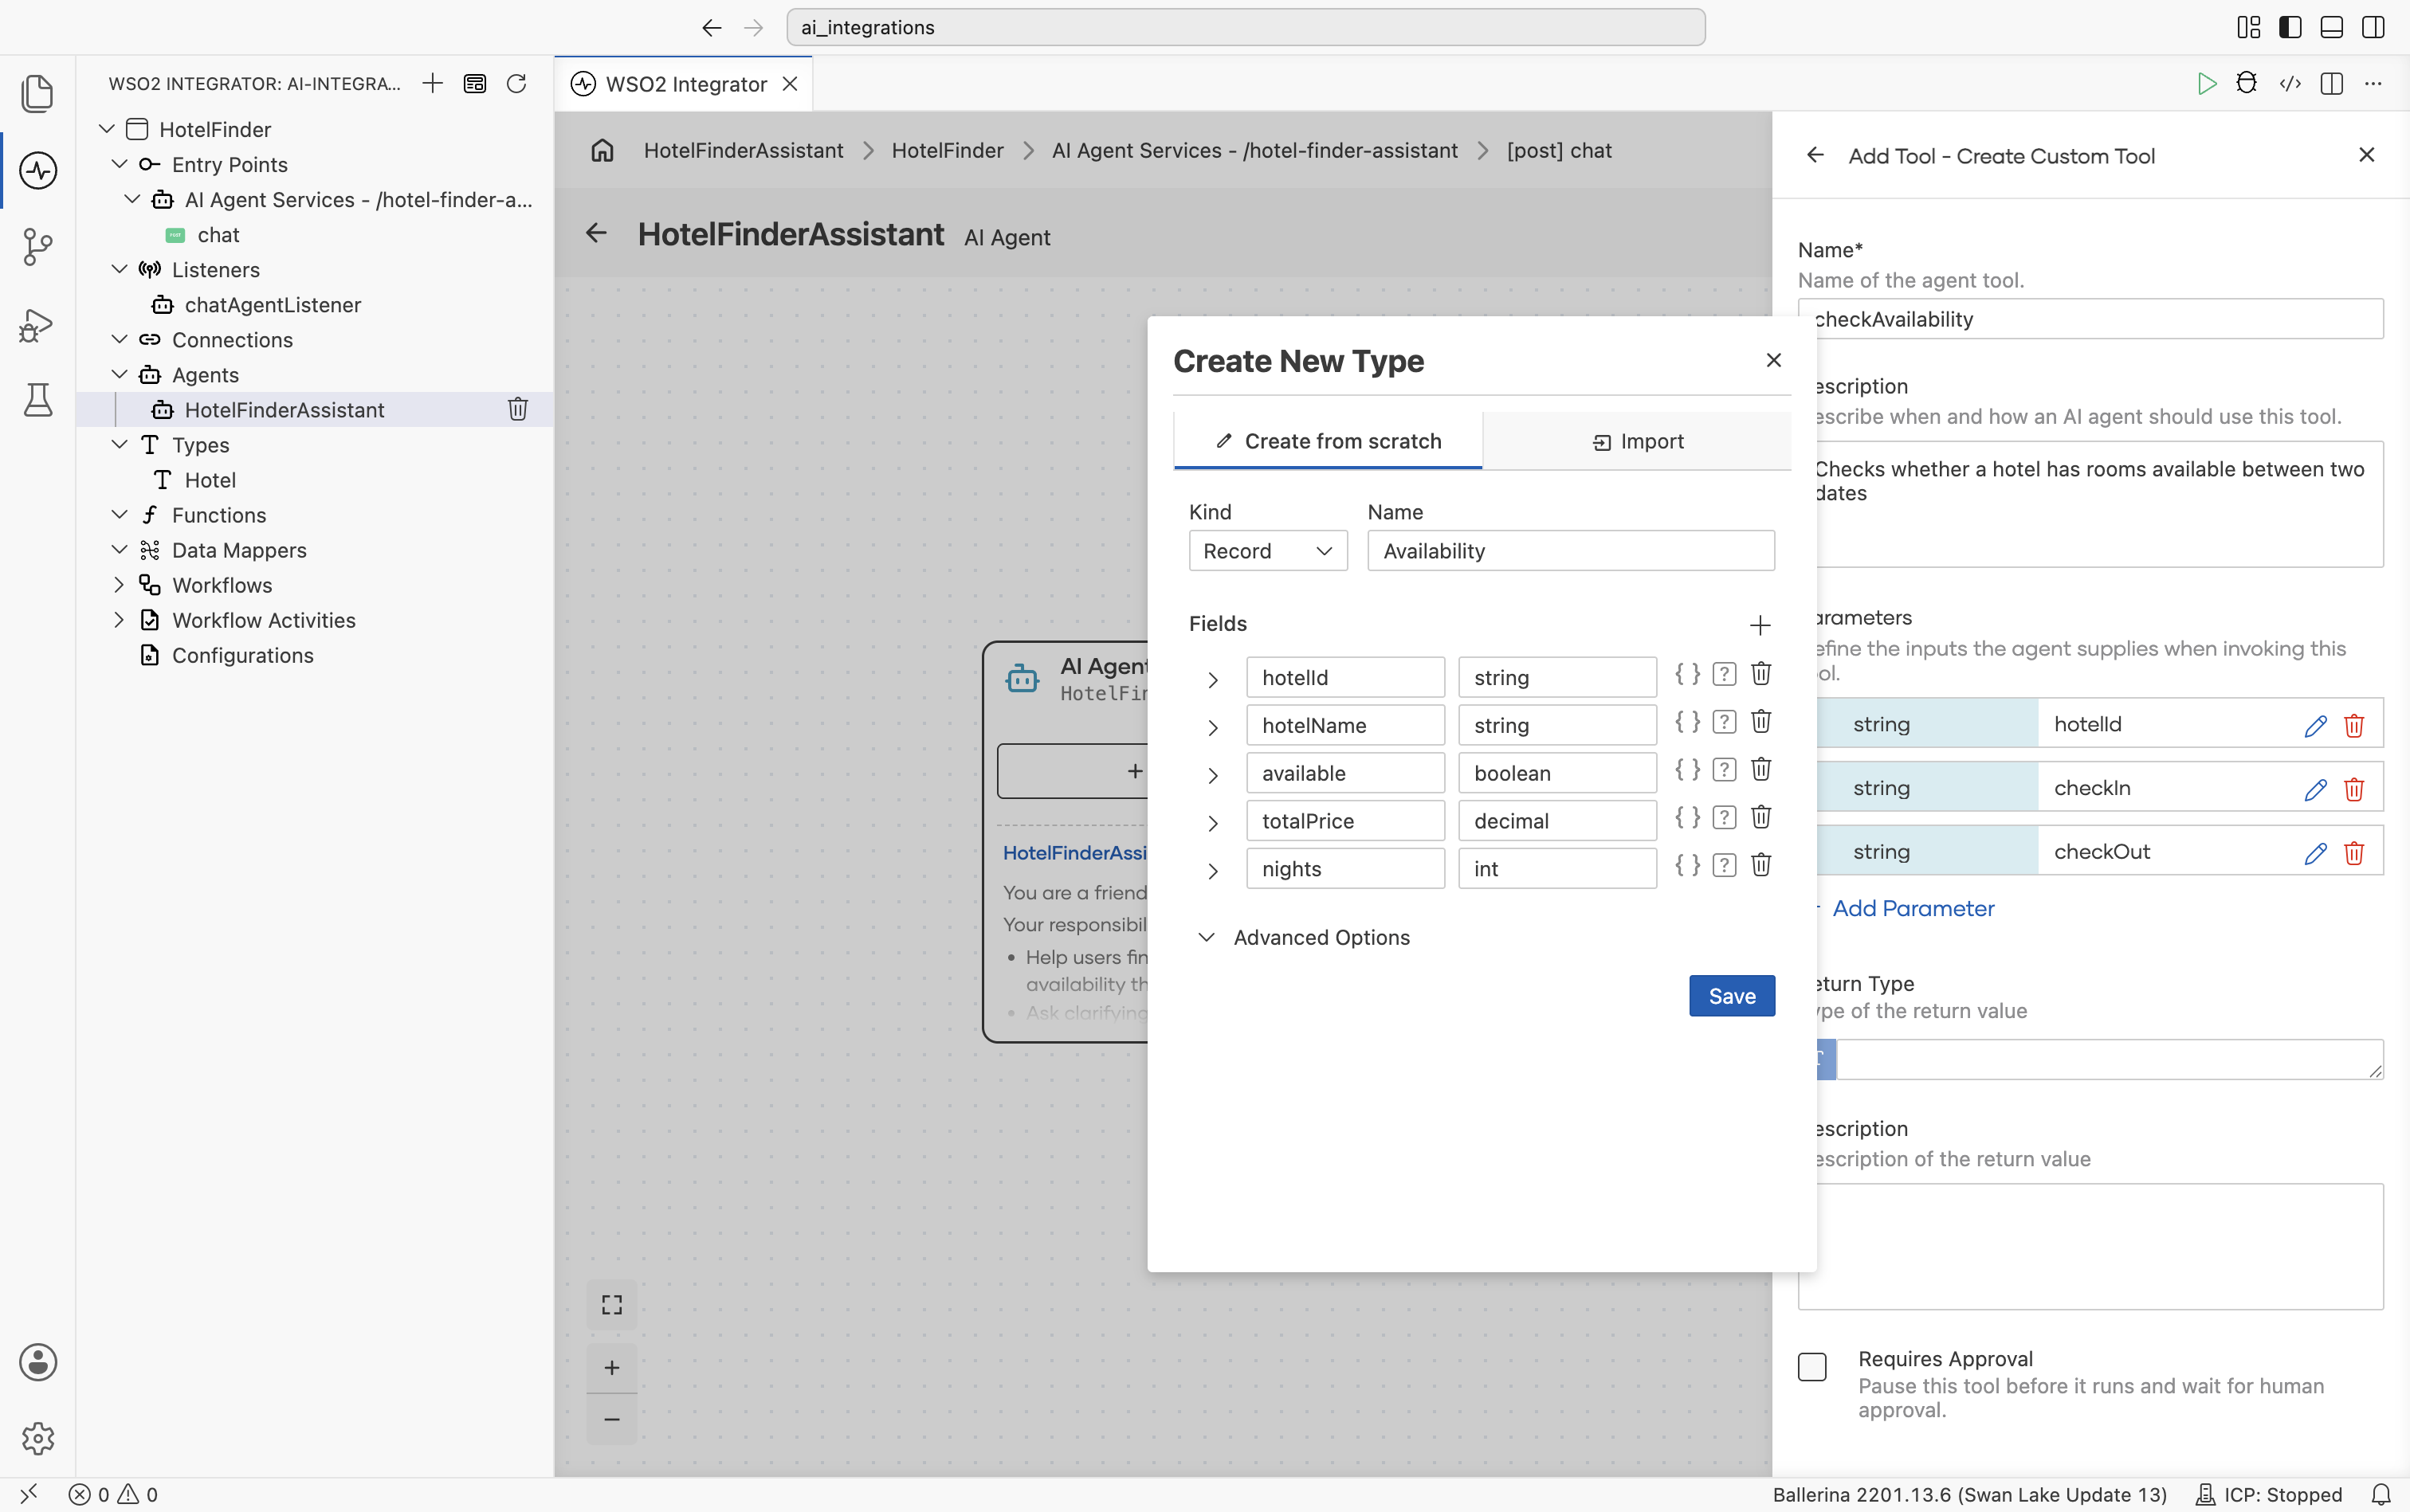Open HotelFinder breadcrumb item
This screenshot has height=1512, width=2410.
click(948, 150)
